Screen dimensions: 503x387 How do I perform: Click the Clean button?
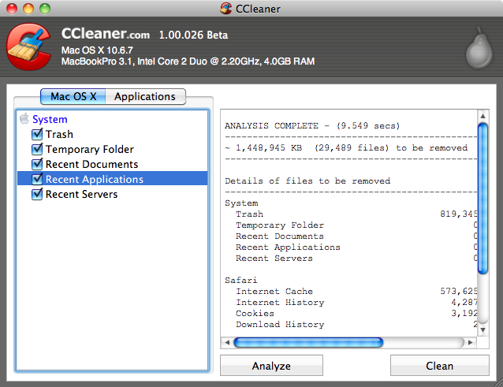click(439, 366)
